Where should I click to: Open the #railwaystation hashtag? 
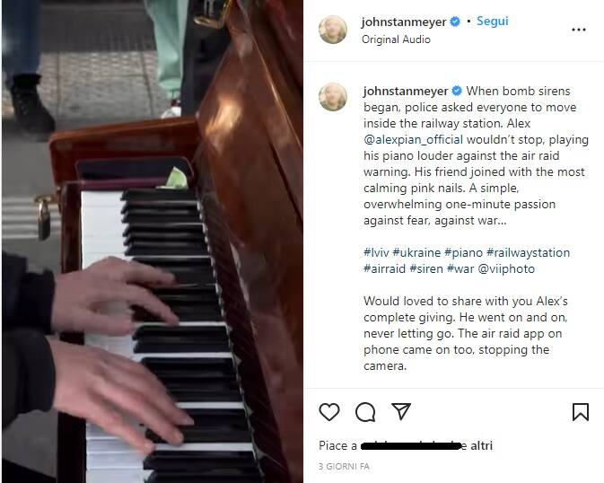[528, 253]
